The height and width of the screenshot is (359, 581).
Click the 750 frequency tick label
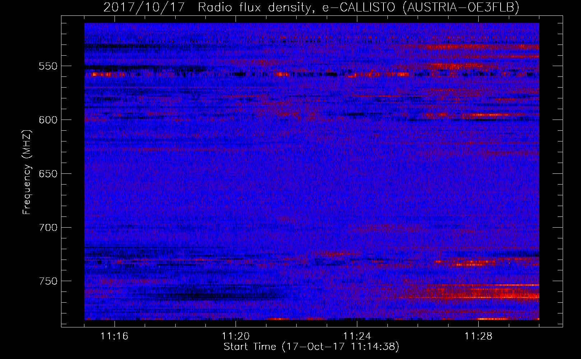click(48, 281)
